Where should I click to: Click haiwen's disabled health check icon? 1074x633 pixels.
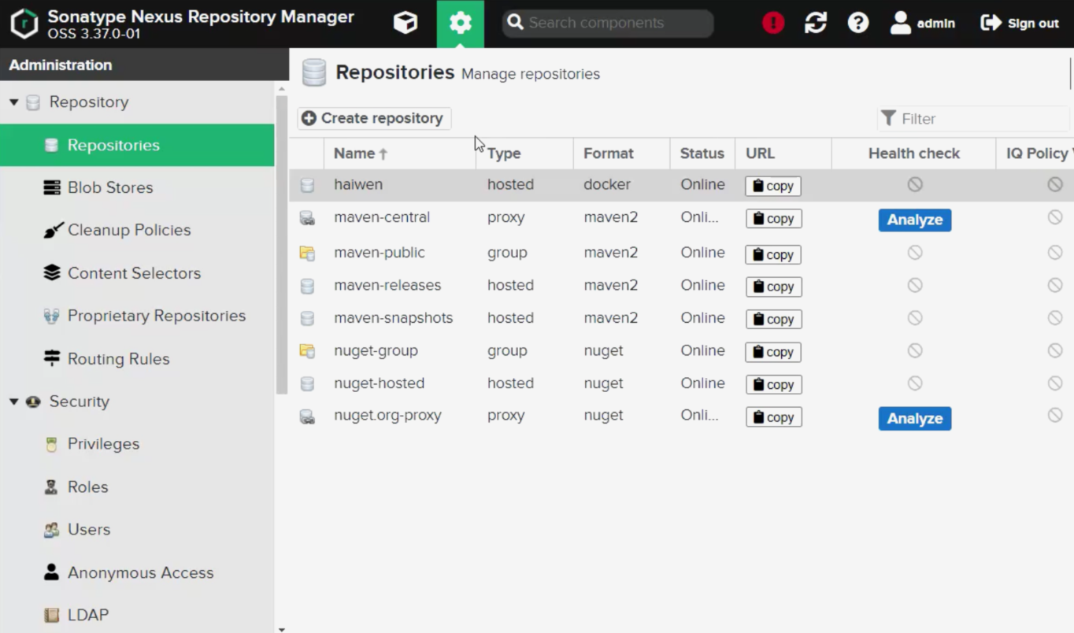coord(914,184)
